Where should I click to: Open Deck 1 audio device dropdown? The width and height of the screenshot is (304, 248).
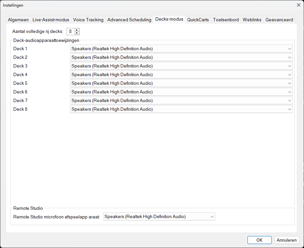click(181, 49)
